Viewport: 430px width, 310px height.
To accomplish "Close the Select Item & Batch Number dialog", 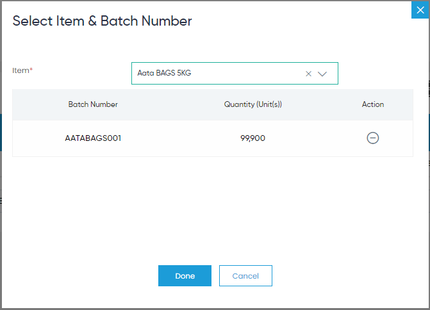I will pos(420,10).
